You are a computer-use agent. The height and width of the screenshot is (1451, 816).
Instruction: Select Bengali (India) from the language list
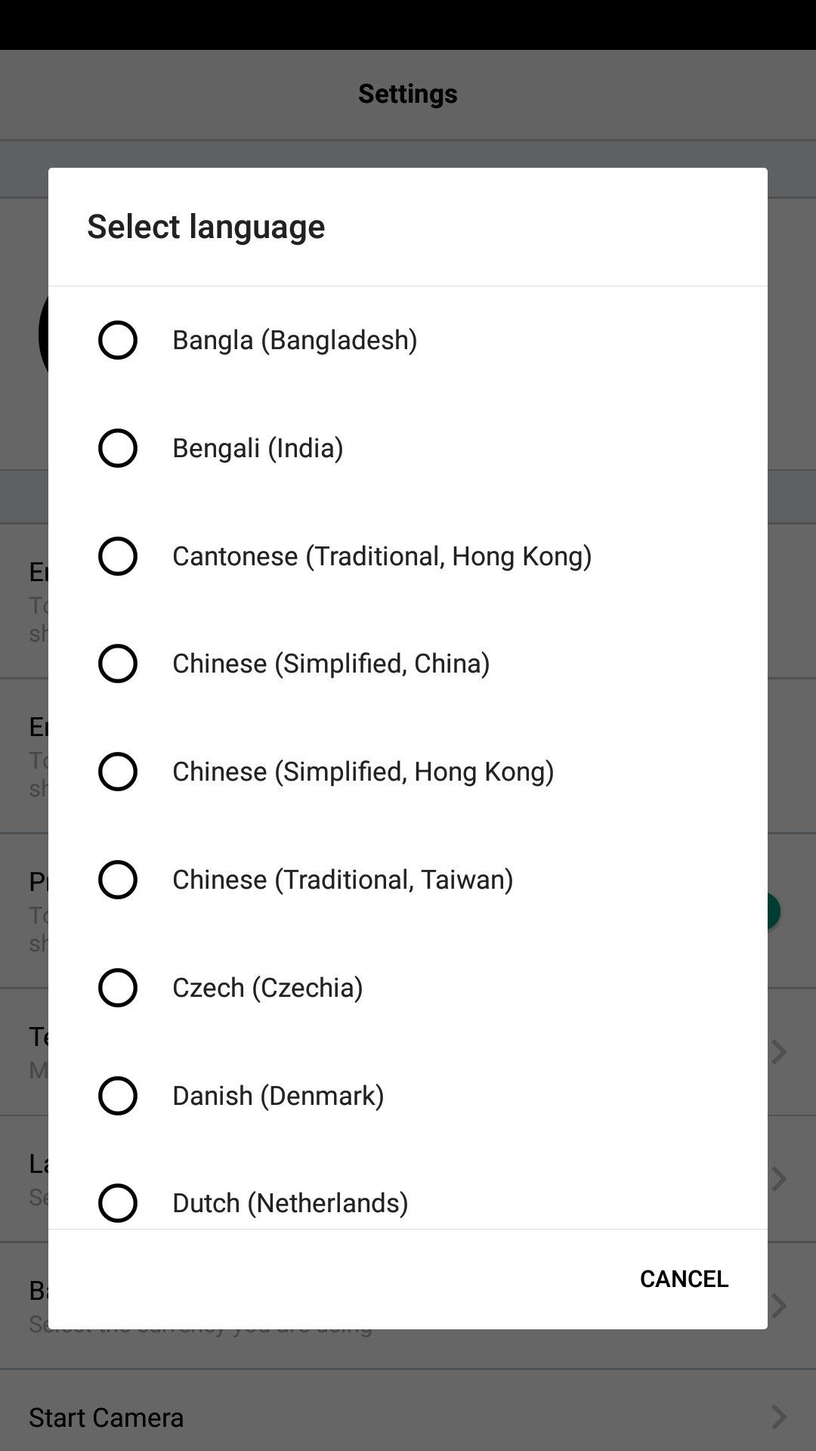[x=258, y=448]
